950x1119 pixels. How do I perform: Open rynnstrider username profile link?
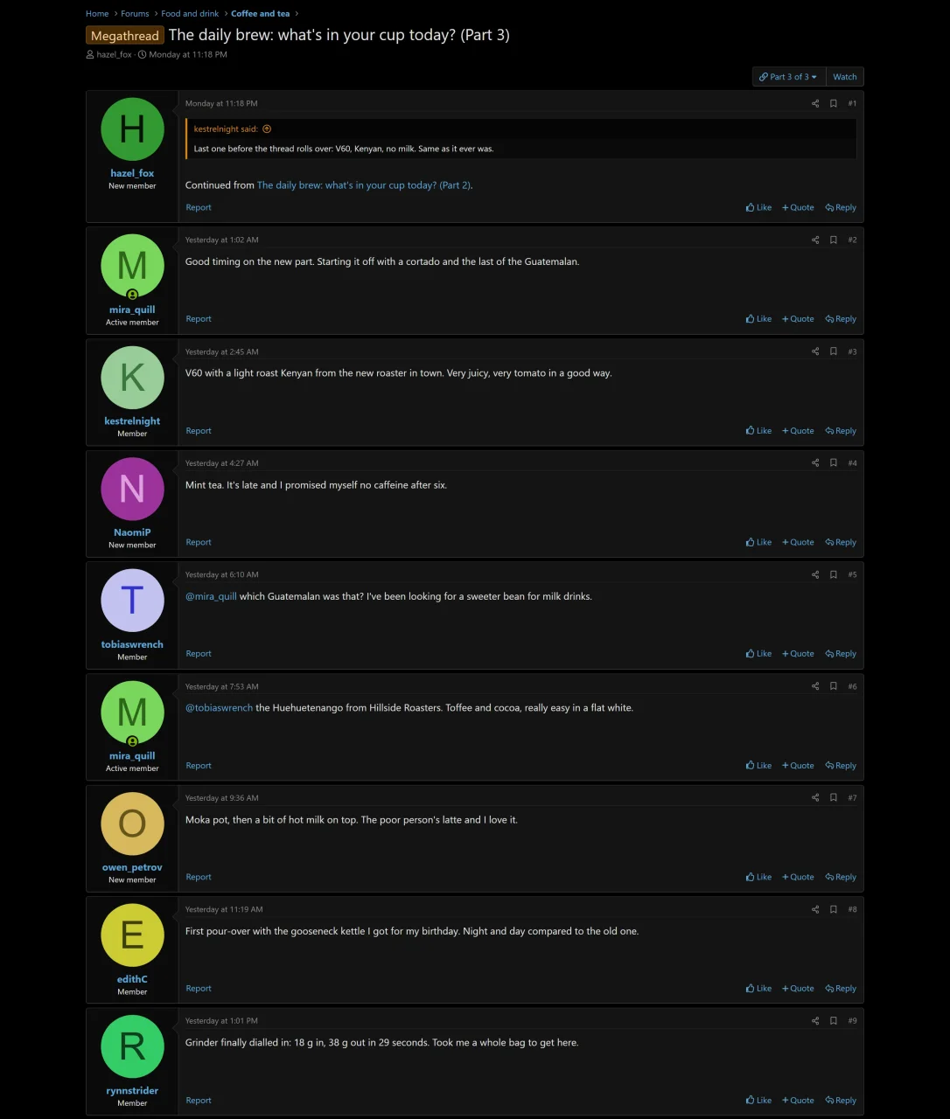tap(132, 1091)
